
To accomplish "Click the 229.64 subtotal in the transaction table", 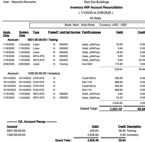I will point(118,69).
